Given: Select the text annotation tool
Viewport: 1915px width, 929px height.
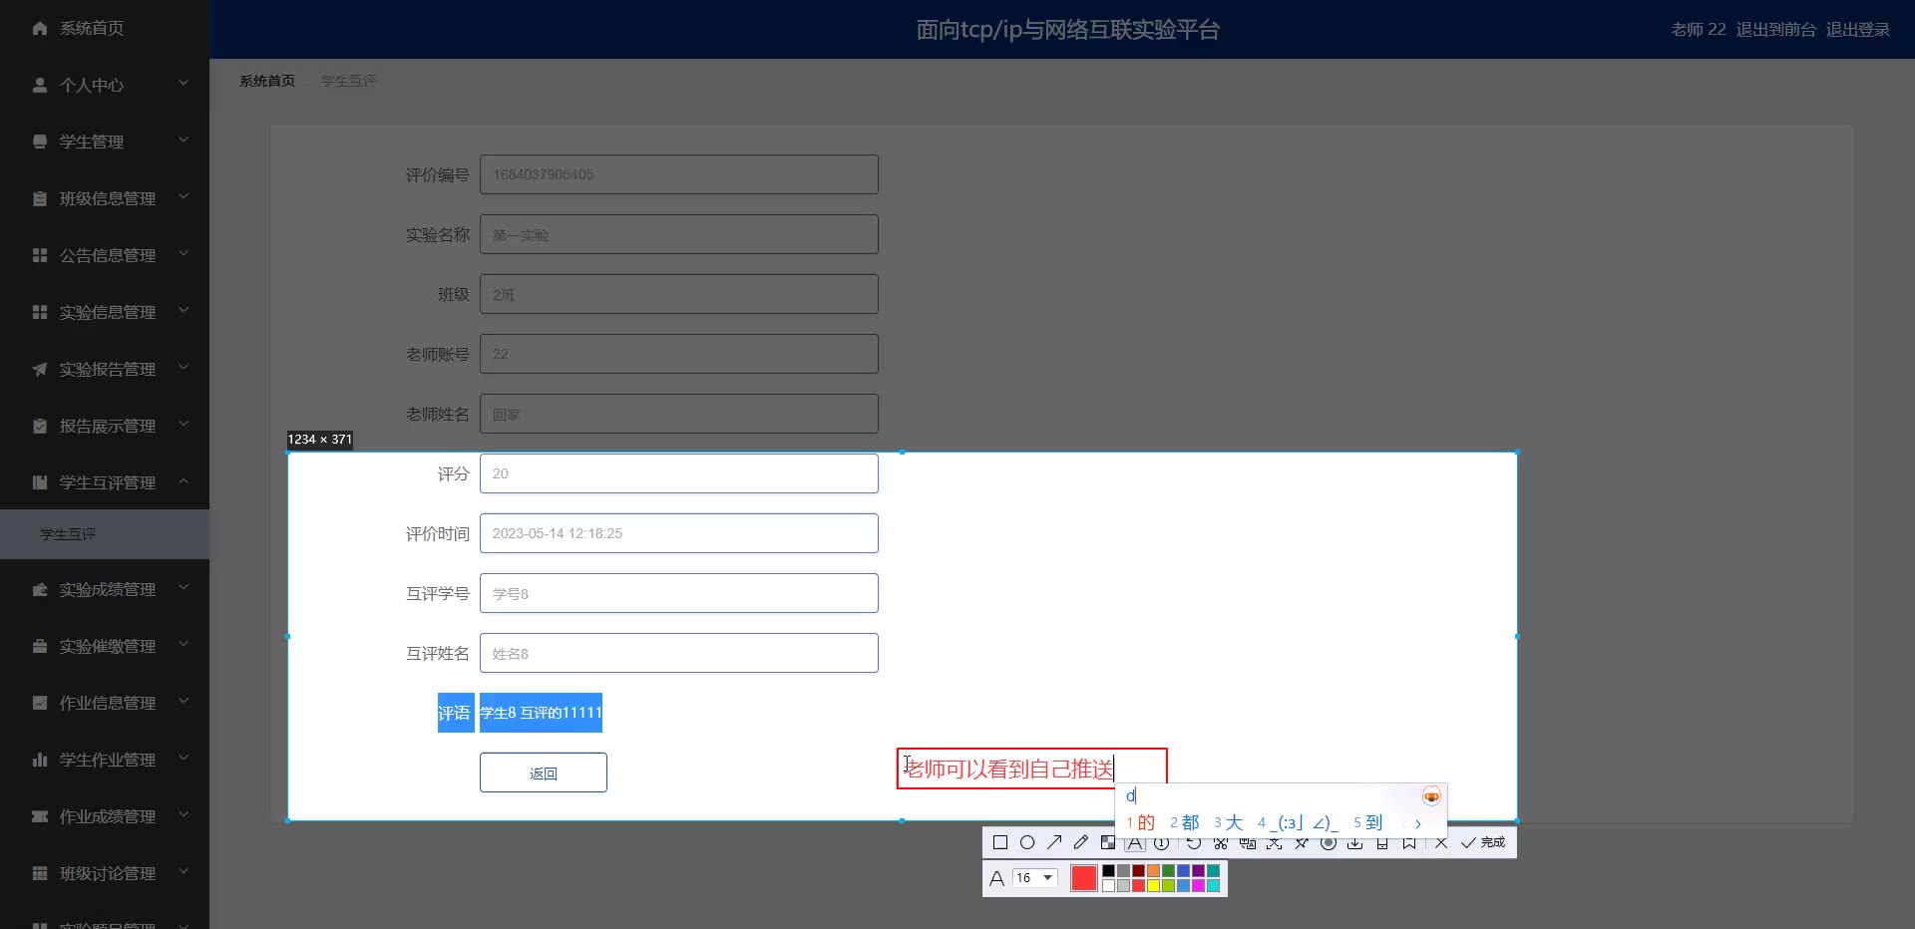Looking at the screenshot, I should [x=1135, y=844].
